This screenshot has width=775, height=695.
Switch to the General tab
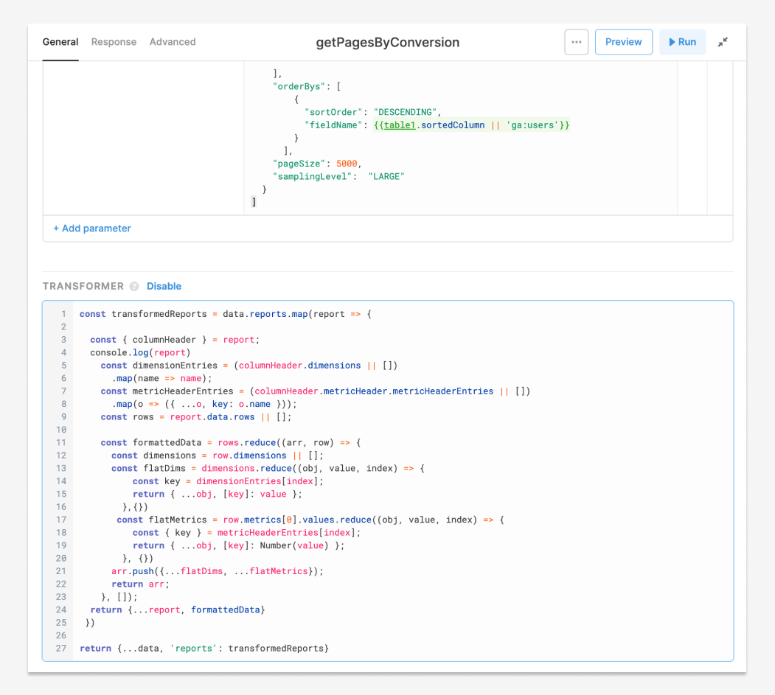coord(60,42)
